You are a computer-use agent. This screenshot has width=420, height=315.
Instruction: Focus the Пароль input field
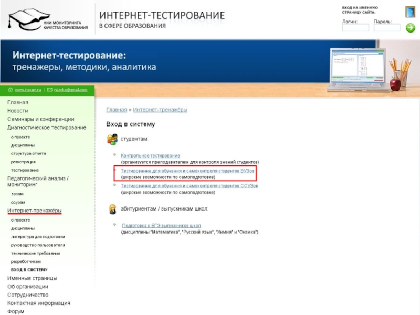click(387, 28)
